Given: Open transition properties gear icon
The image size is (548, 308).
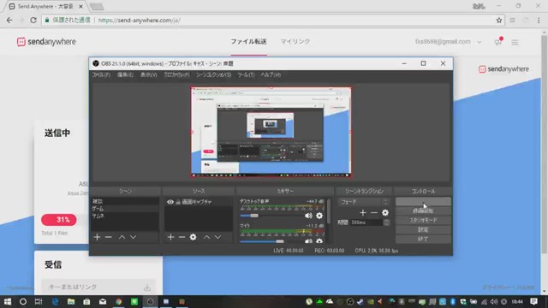Looking at the screenshot, I should coord(385,213).
